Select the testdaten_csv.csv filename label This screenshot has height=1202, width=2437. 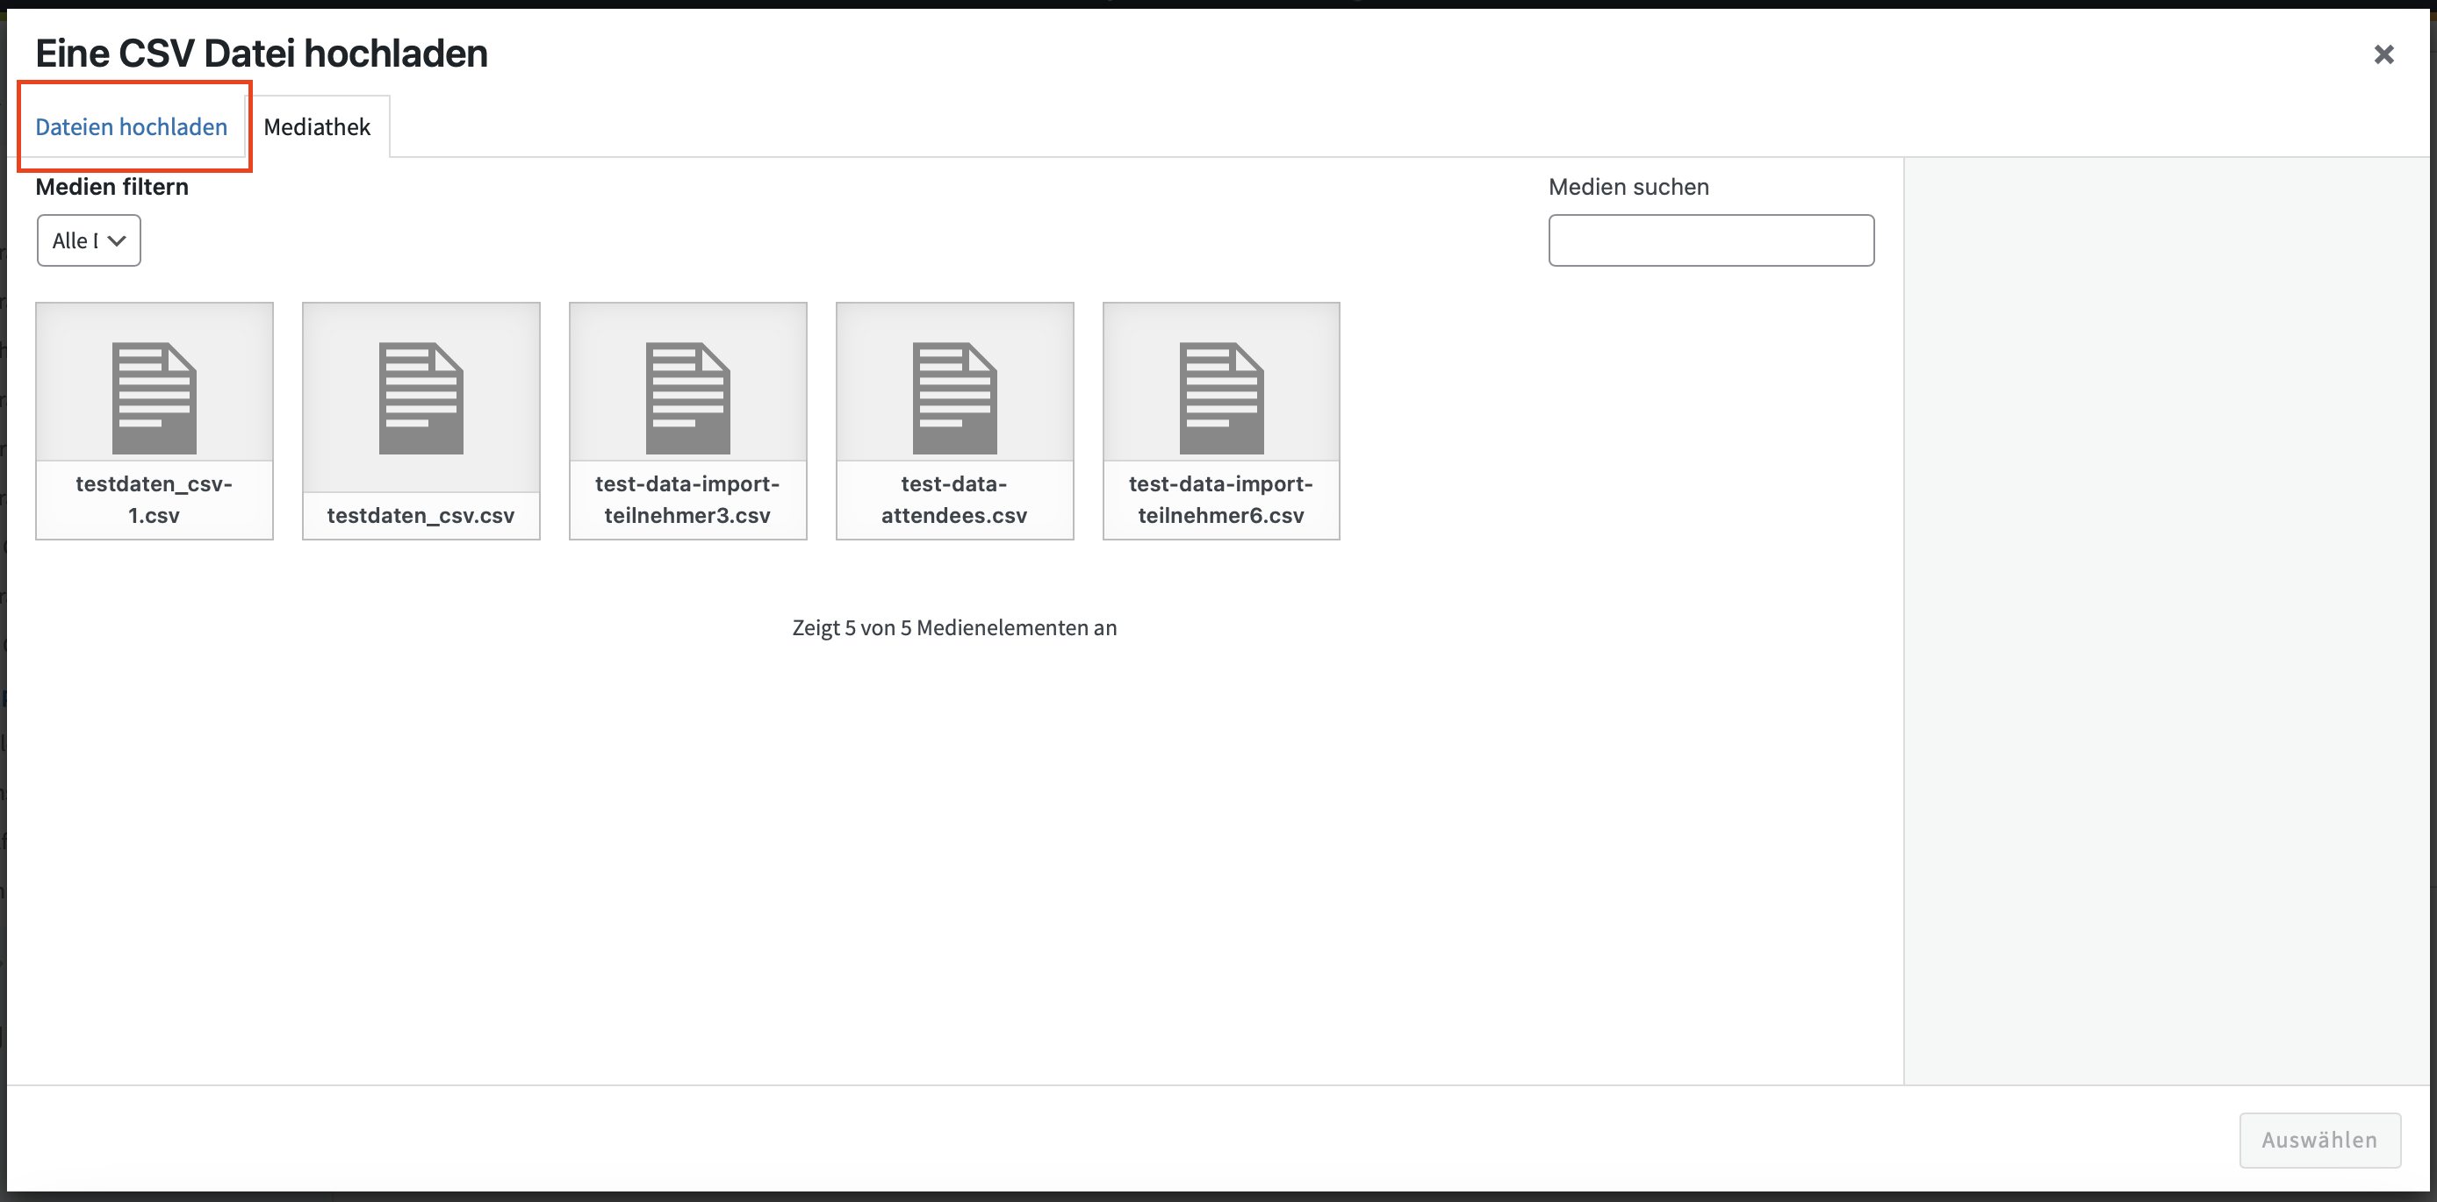click(421, 515)
